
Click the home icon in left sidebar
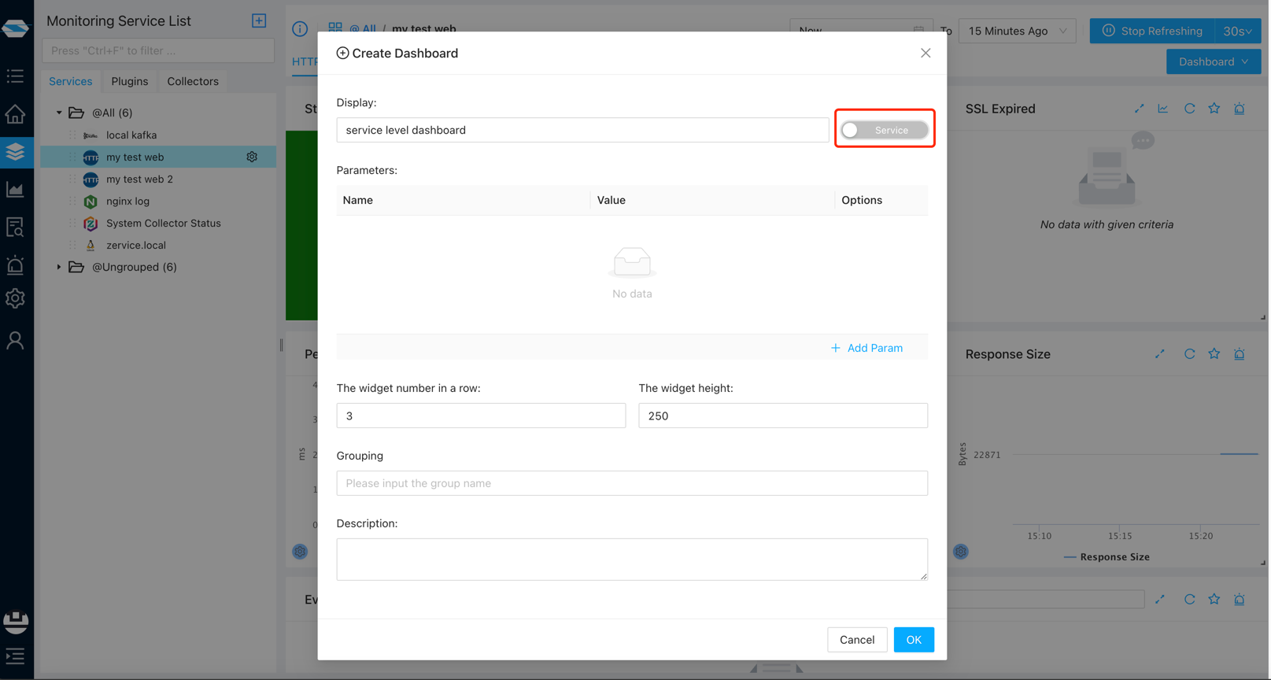(15, 114)
